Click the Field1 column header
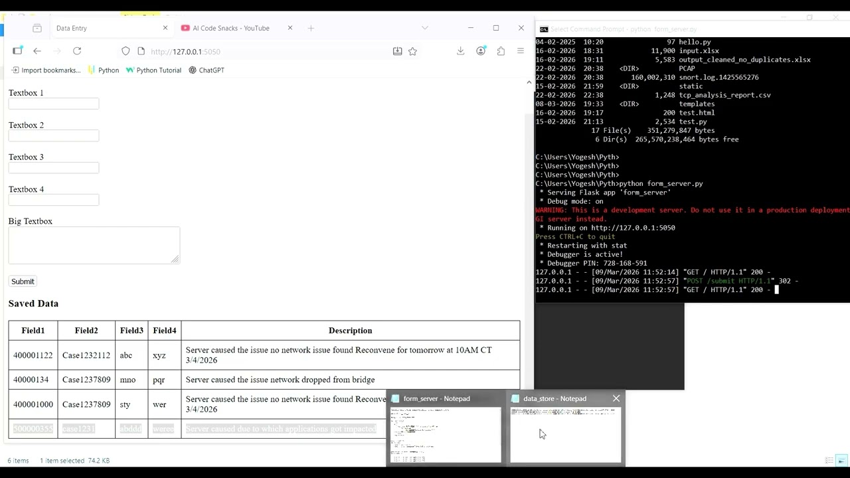Image resolution: width=850 pixels, height=478 pixels. tap(33, 331)
